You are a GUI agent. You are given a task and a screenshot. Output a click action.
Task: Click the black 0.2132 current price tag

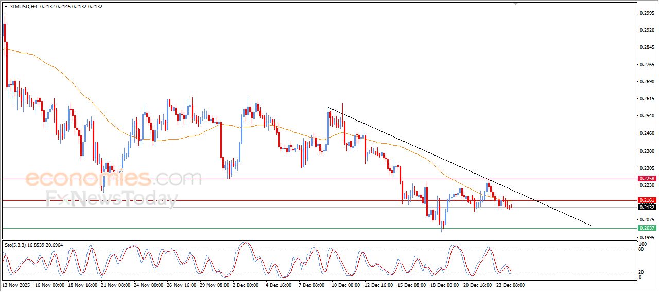647,207
